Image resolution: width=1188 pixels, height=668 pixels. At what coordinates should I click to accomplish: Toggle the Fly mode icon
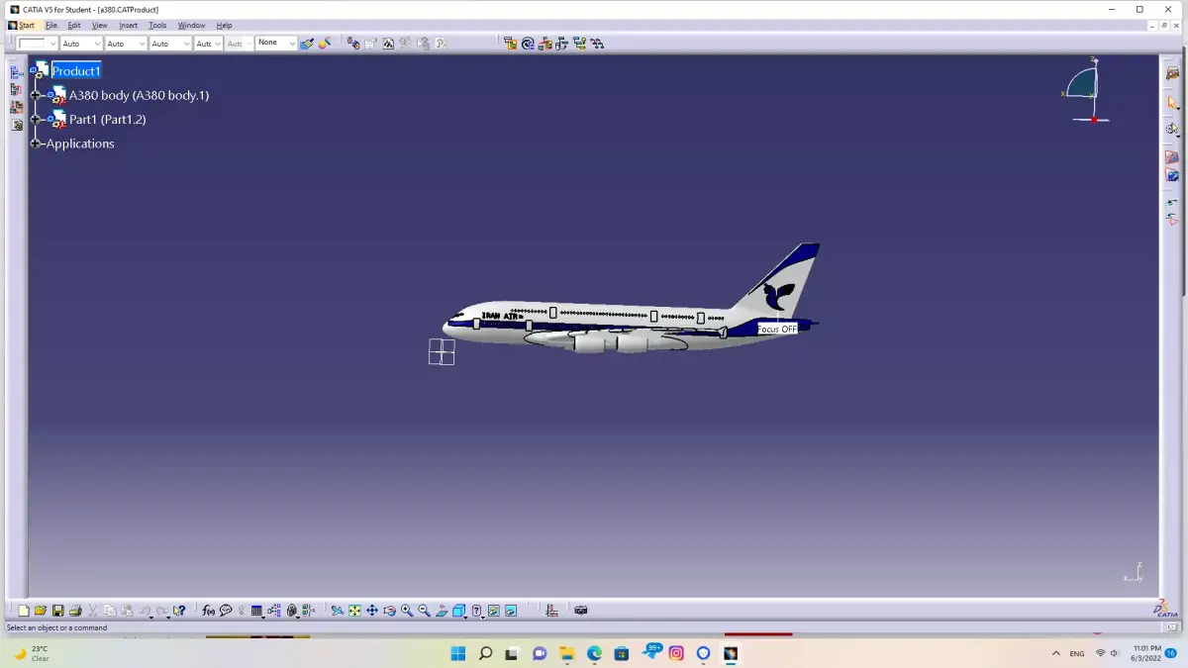tap(338, 611)
